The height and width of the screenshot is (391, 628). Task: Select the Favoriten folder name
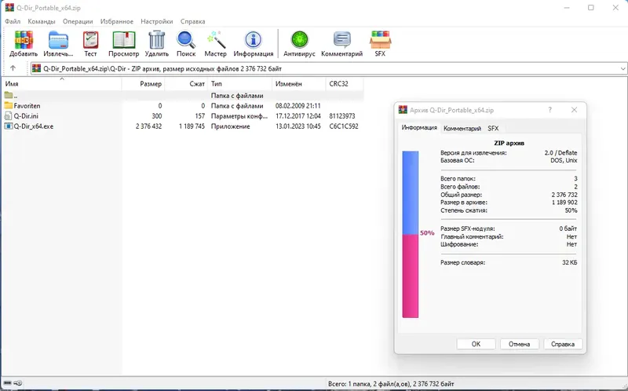point(27,106)
